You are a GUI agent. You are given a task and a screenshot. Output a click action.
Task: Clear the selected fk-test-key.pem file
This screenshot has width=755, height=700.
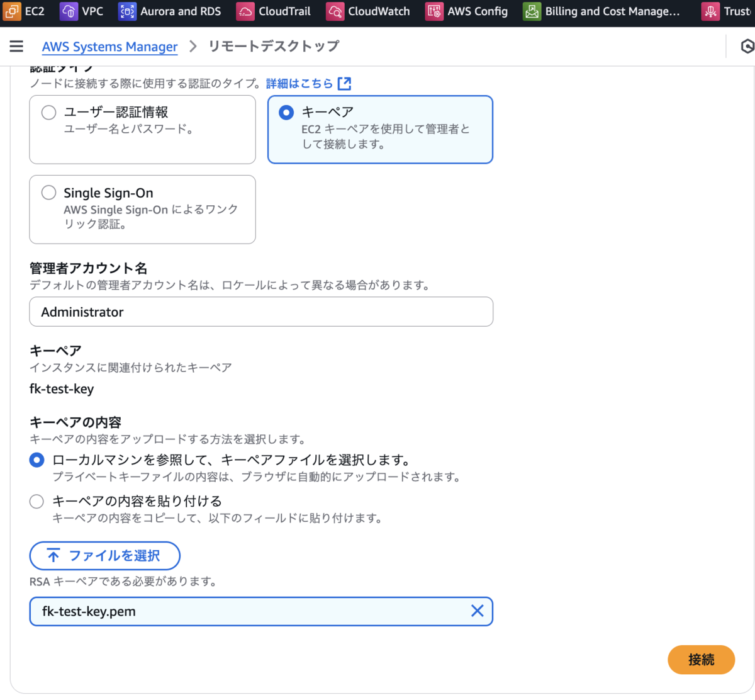(478, 611)
